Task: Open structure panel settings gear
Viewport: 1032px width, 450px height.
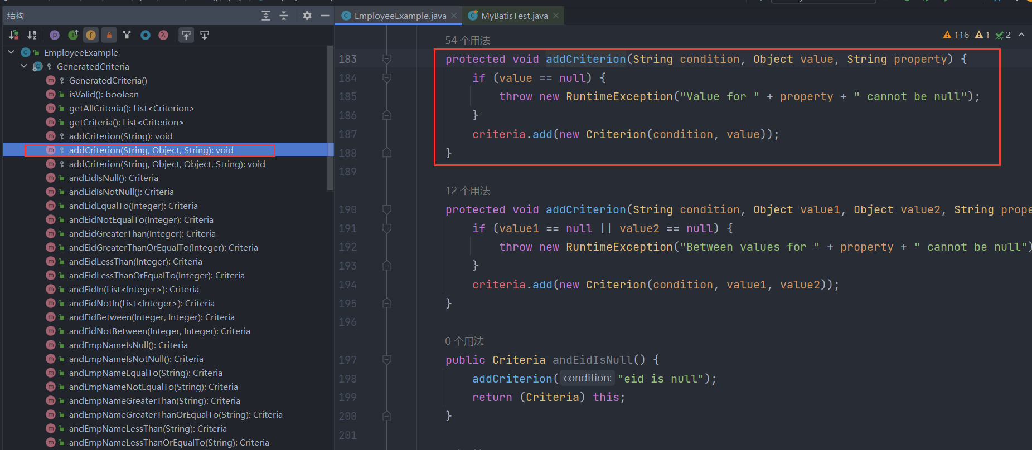Action: 307,16
